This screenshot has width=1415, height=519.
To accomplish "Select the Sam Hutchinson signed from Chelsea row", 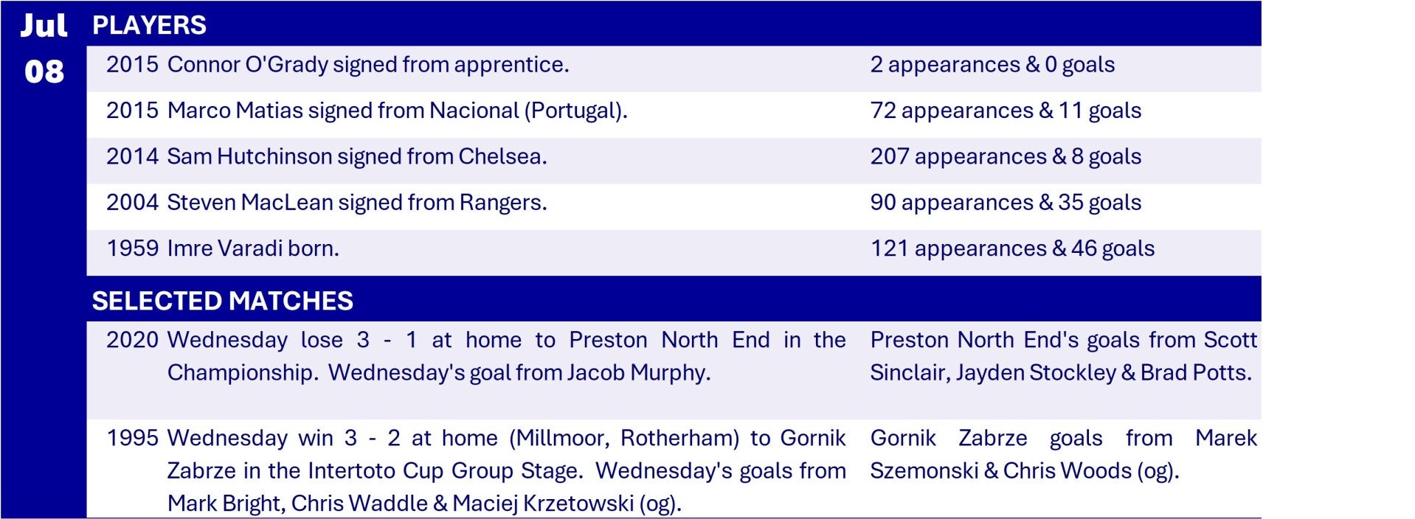I will 357,156.
